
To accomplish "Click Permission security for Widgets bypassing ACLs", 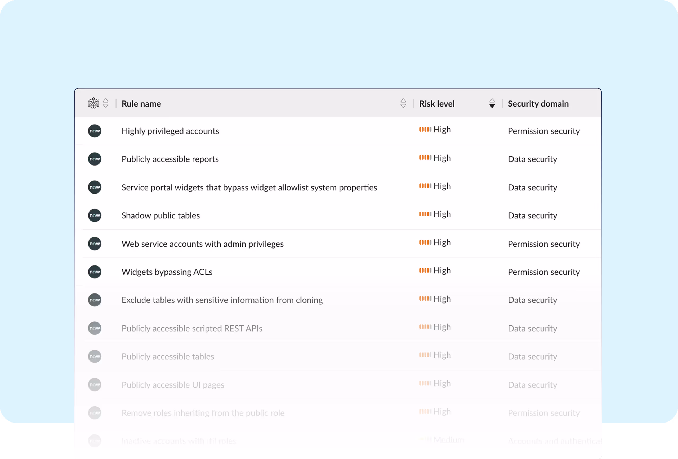I will click(x=543, y=272).
